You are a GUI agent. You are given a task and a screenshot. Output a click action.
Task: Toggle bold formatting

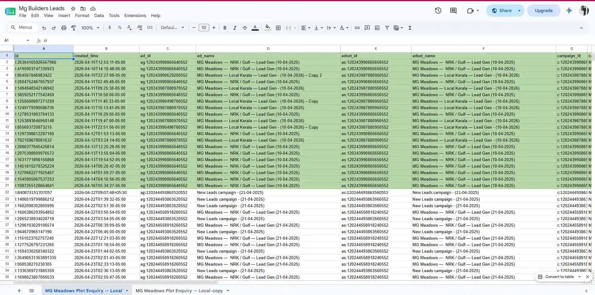point(225,28)
